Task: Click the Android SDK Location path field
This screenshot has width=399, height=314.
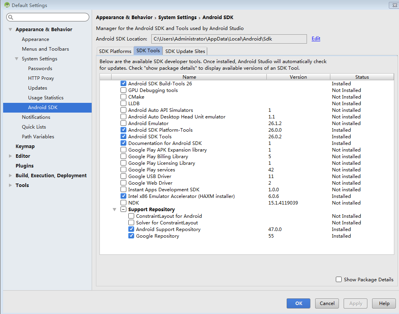Action: click(229, 39)
